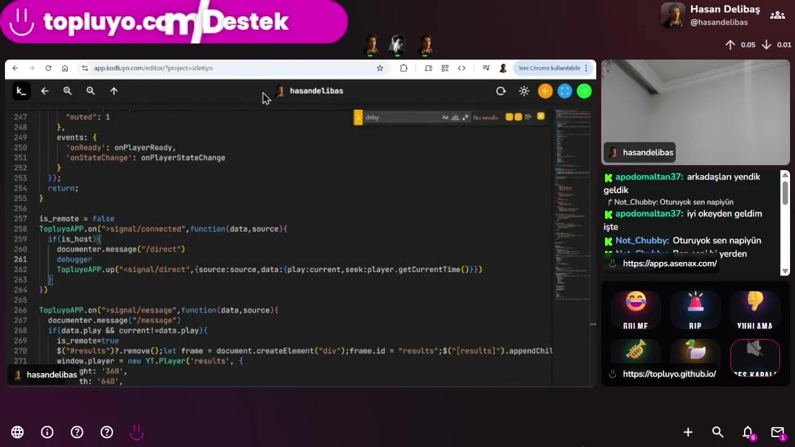Open Chrome home page icon
This screenshot has width=795, height=447.
(65, 68)
